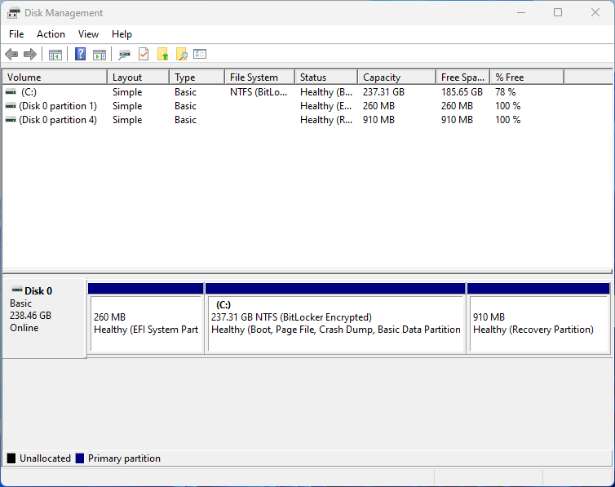Click the drive icon beside (C:) volume
Viewport: 615px width, 487px height.
pos(11,91)
